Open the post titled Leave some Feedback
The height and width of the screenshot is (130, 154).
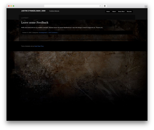(x=35, y=22)
